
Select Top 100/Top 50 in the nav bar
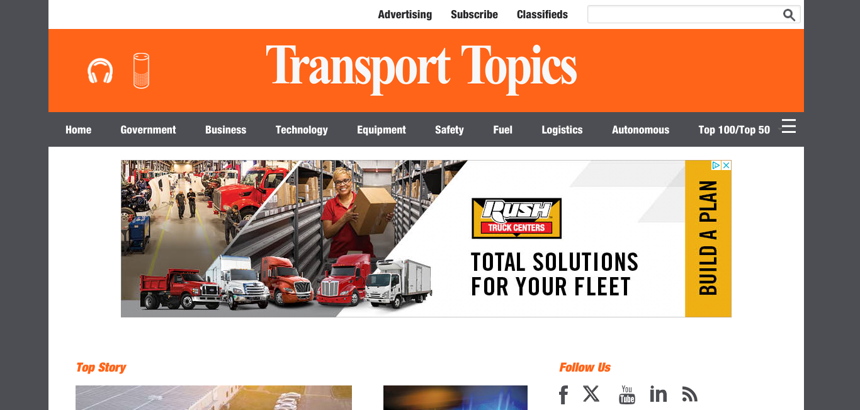coord(734,130)
